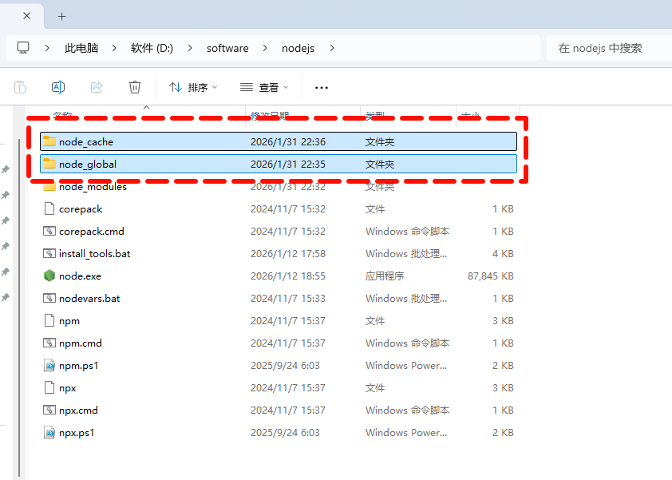Screen dimensions: 672x480
Task: Expand chevron after software breadcrumb
Action: point(265,48)
